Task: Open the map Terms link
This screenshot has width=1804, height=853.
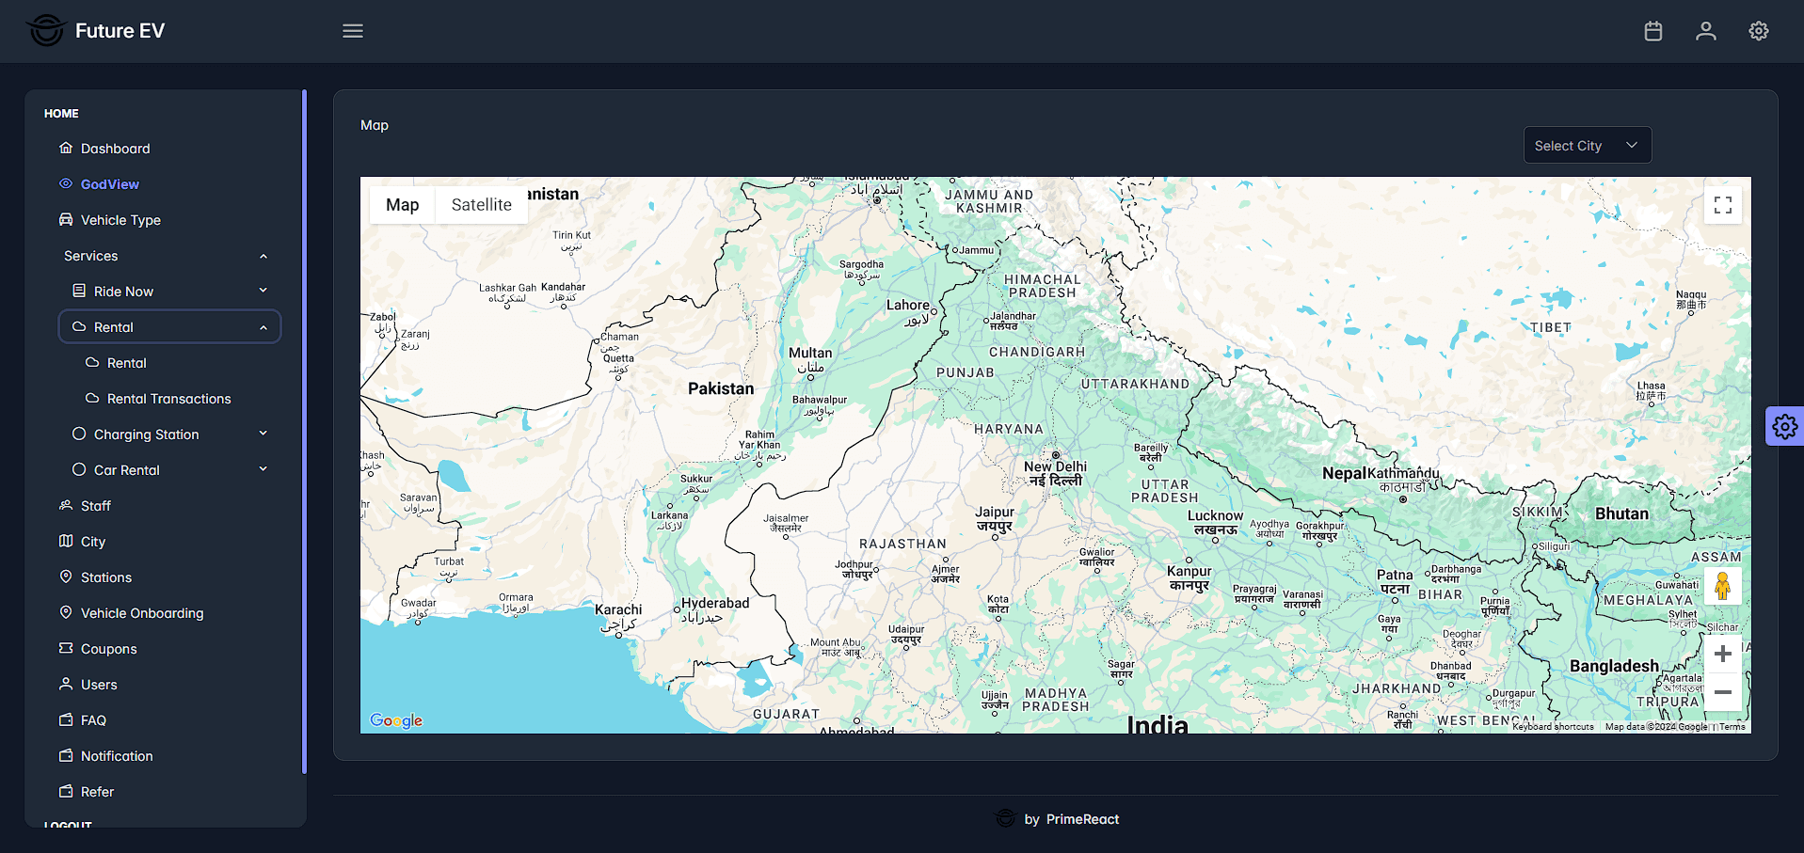Action: click(1732, 727)
